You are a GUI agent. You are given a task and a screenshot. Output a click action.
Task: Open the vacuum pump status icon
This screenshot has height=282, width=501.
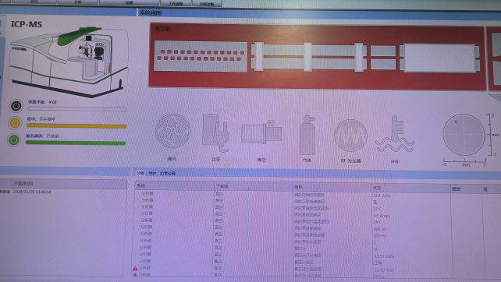click(261, 132)
